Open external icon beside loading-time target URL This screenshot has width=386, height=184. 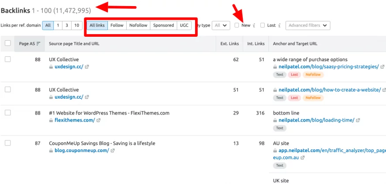click(358, 120)
